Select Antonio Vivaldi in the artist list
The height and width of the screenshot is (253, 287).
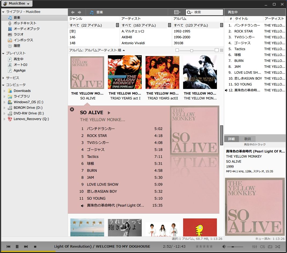[x=133, y=43]
